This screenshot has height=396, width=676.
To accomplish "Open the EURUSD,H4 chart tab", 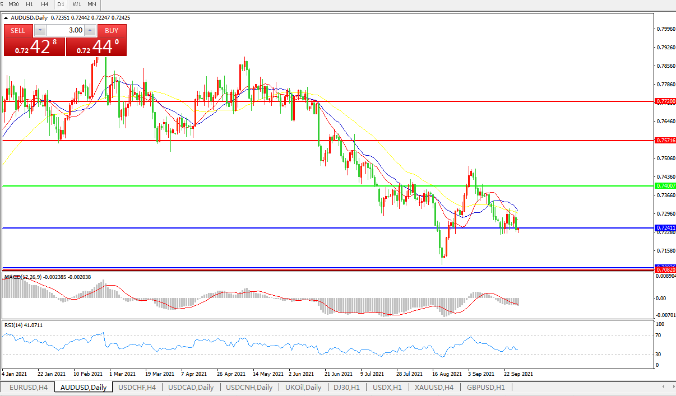I will click(29, 387).
